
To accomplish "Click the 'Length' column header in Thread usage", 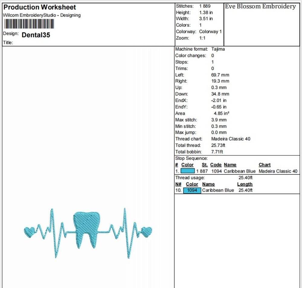I will [245, 184].
